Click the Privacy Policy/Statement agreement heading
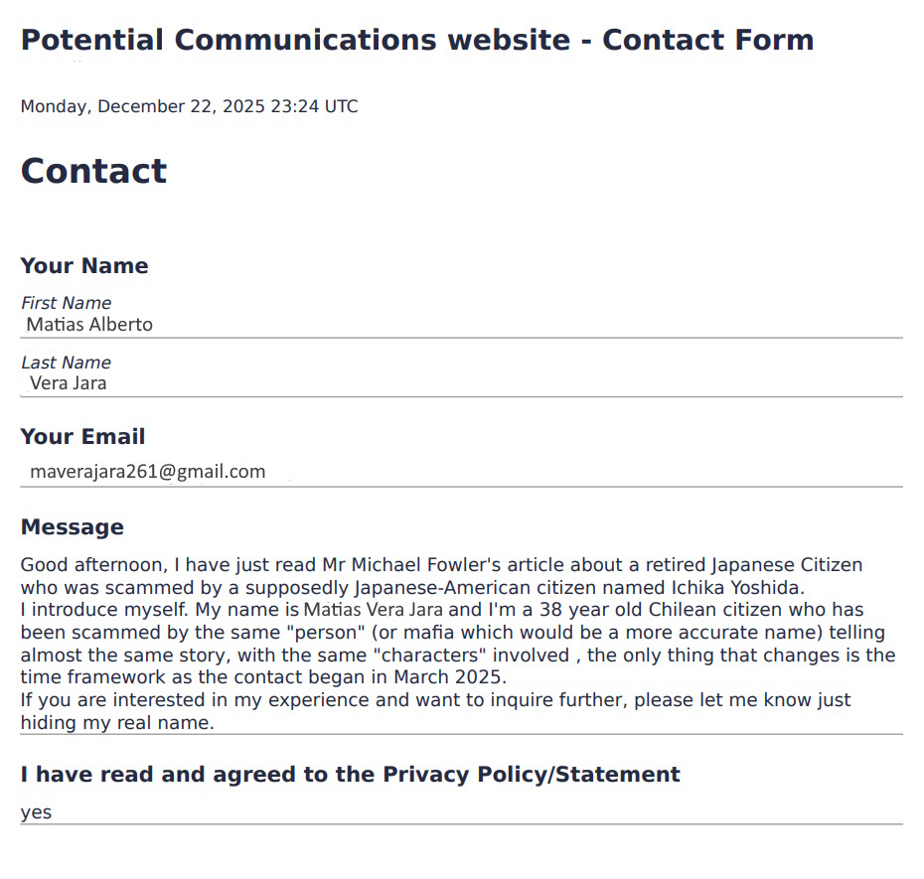This screenshot has height=879, width=924. [350, 775]
